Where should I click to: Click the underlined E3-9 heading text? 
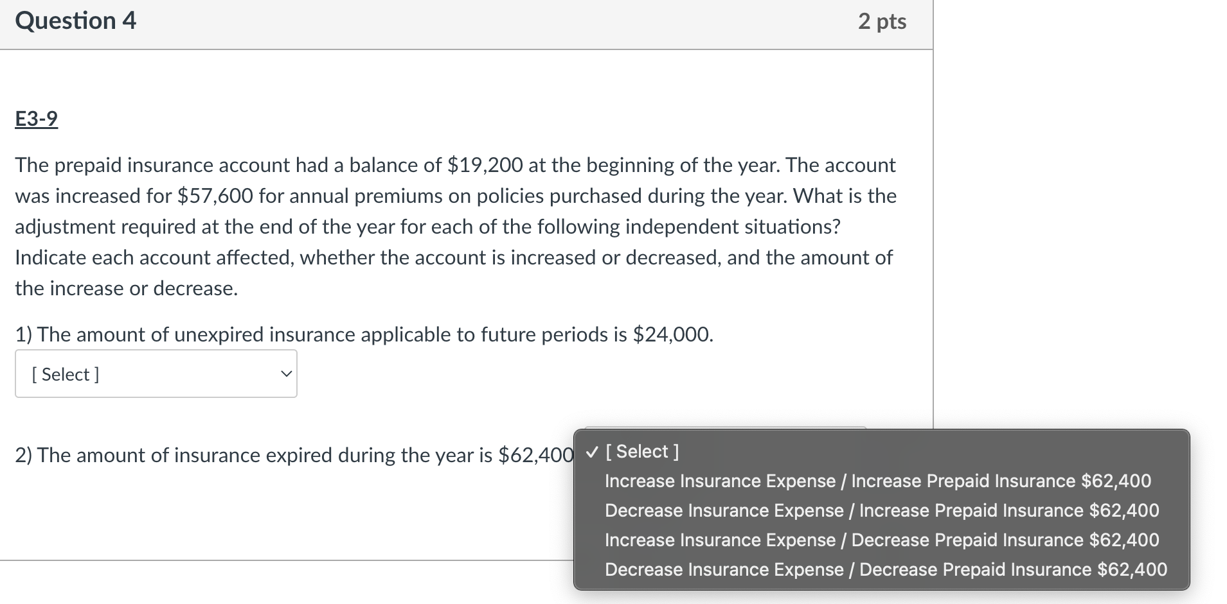tap(35, 119)
